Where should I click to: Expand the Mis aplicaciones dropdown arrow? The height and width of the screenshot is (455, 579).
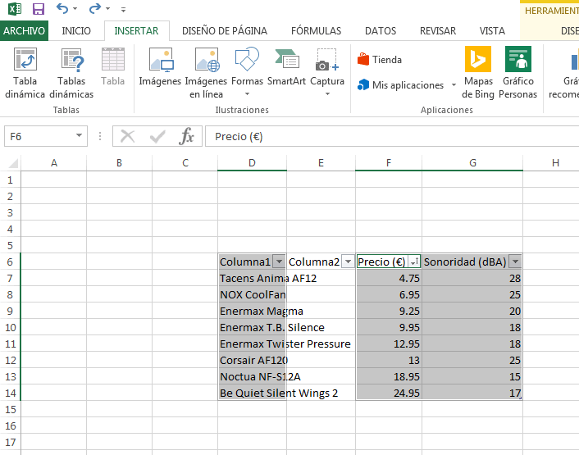454,85
